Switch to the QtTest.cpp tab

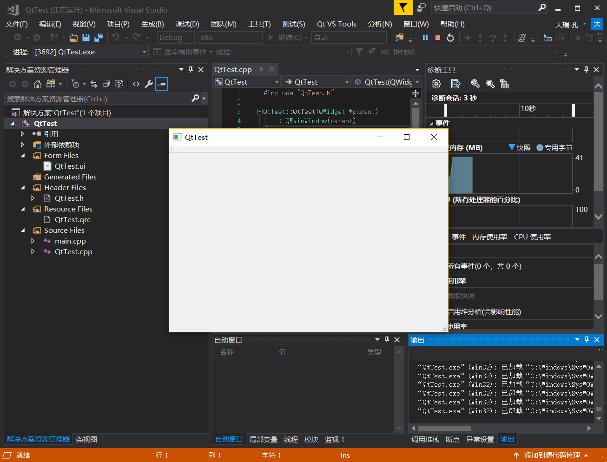click(233, 69)
